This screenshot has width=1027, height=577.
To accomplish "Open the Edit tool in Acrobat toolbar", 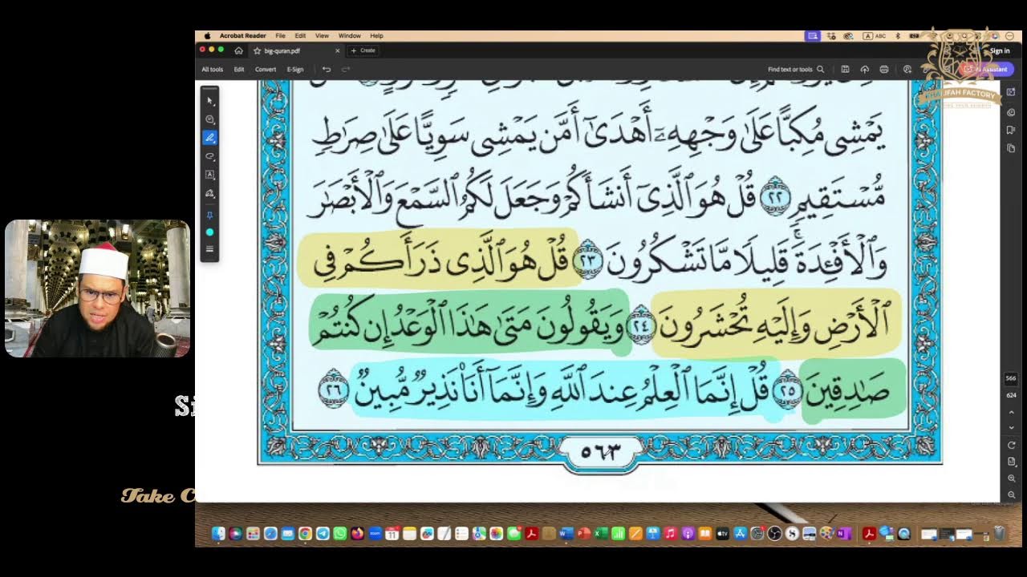I will click(x=239, y=70).
